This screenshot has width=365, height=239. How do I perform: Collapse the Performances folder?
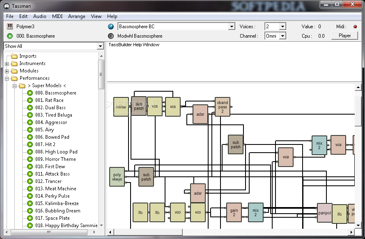tap(7, 79)
